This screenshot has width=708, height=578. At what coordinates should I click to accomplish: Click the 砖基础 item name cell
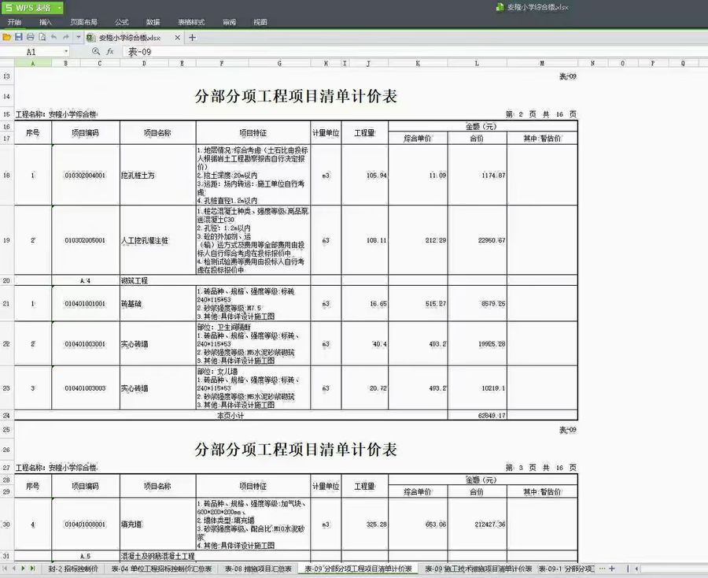coord(157,304)
